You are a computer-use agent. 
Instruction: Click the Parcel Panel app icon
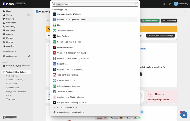pyautogui.click(x=54, y=64)
